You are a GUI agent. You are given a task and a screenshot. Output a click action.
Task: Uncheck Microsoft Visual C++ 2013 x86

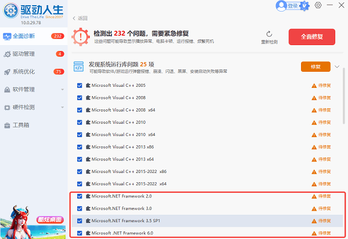[x=79, y=146]
